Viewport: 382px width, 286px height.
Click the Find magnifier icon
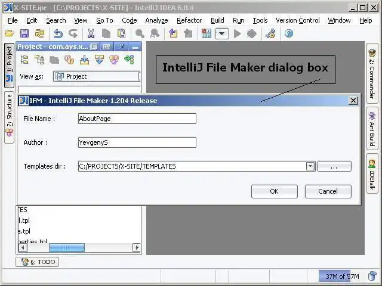[x=140, y=33]
